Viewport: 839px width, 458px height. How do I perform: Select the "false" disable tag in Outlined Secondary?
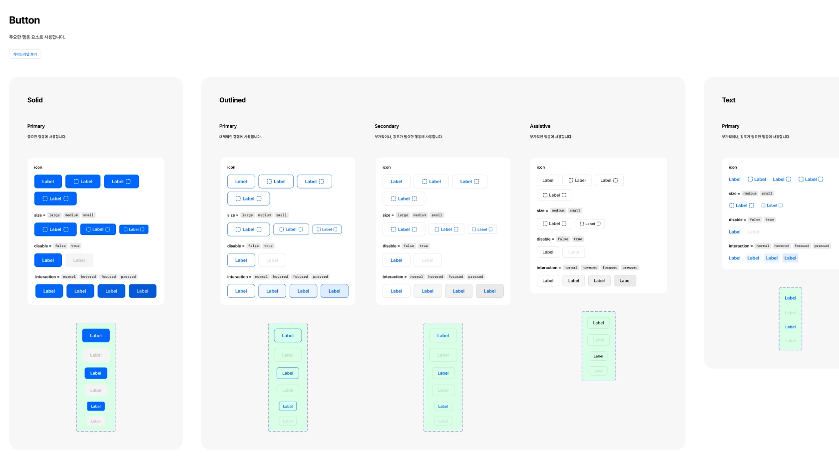(409, 246)
